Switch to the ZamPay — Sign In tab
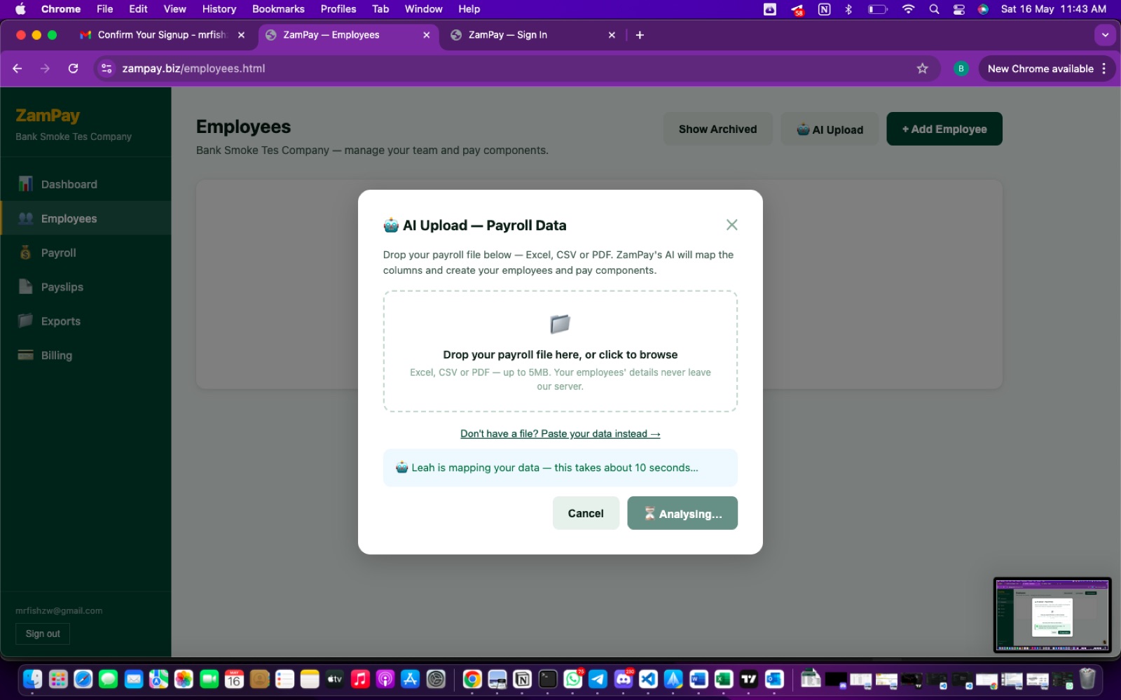 pyautogui.click(x=532, y=35)
